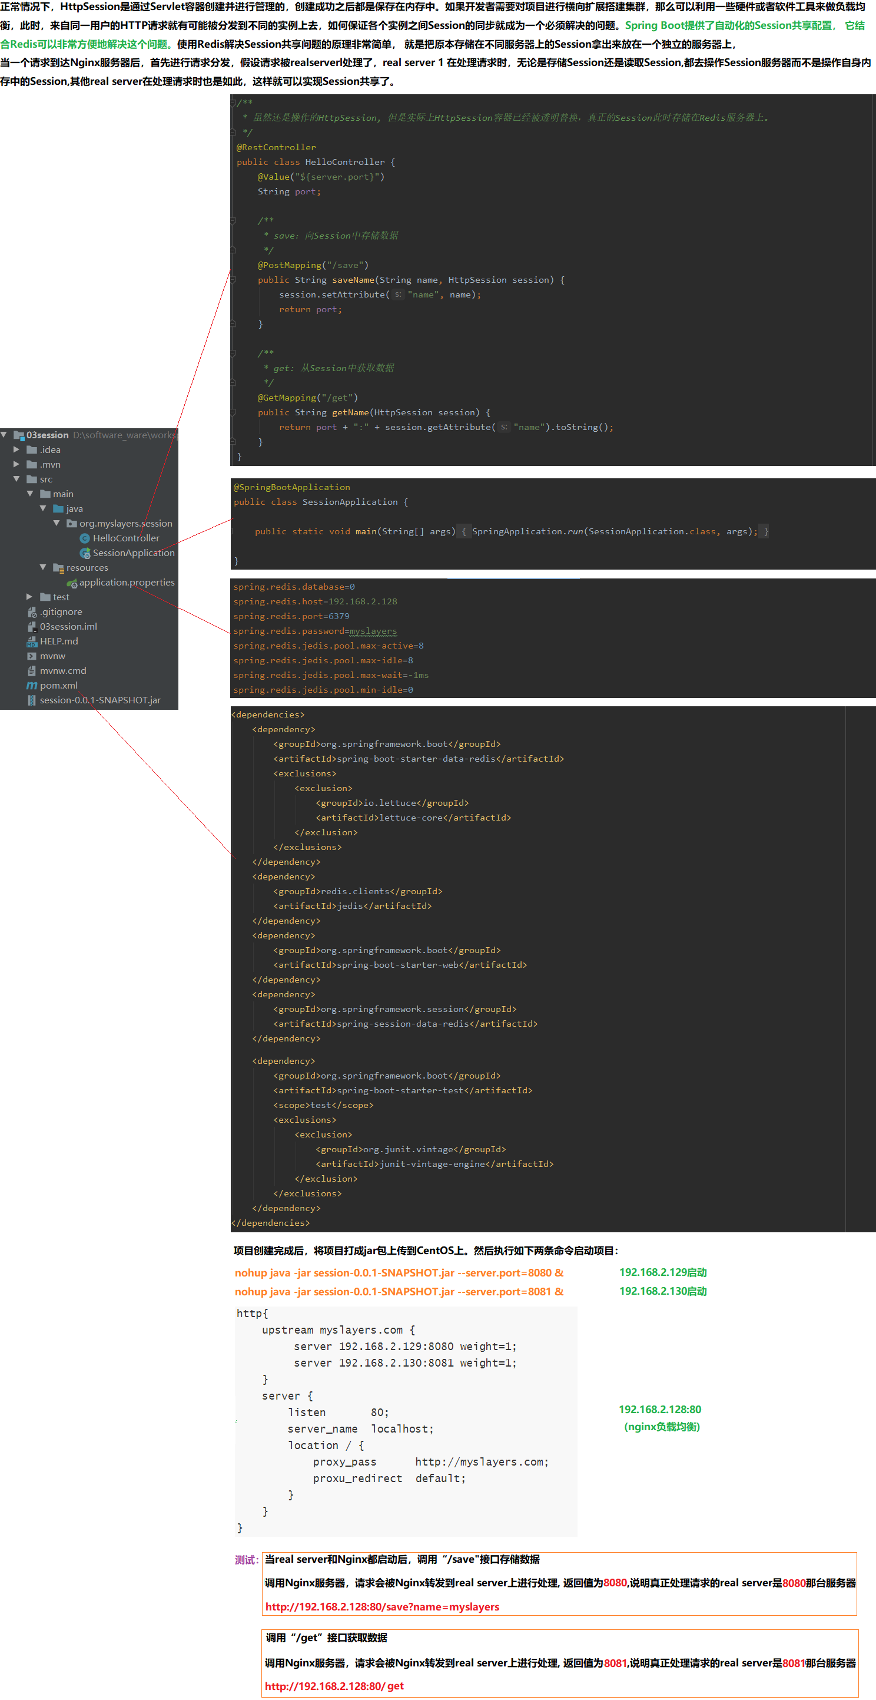This screenshot has width=876, height=1700.
Task: Click the HelloController class icon
Action: [84, 538]
